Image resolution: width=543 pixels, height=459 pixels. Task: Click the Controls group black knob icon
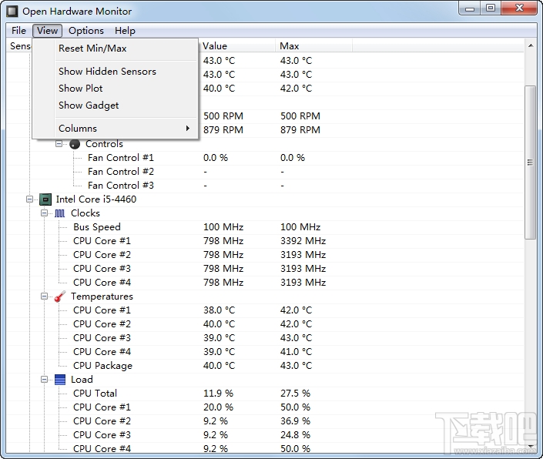click(75, 144)
